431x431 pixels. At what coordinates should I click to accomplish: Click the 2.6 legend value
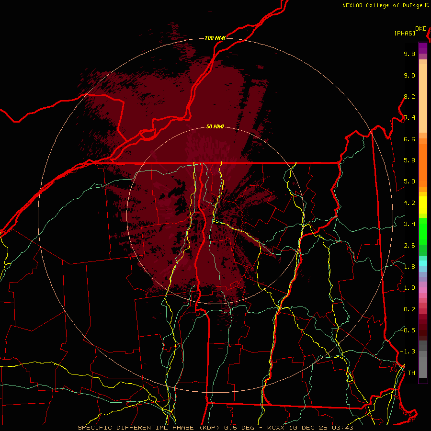pyautogui.click(x=409, y=246)
